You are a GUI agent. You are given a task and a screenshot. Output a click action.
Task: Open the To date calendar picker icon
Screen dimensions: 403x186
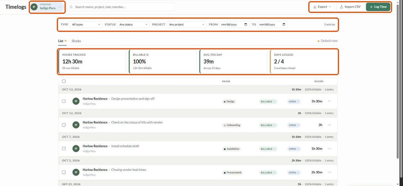coord(284,24)
